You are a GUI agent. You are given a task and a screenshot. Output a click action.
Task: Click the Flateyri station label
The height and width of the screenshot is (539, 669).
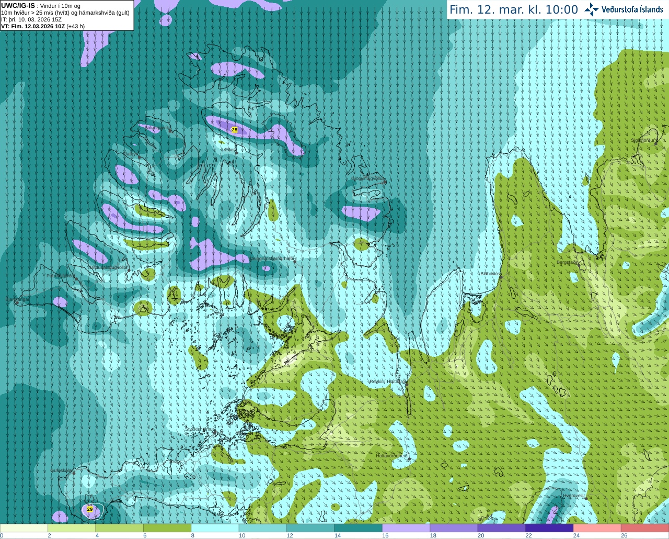coord(131,154)
